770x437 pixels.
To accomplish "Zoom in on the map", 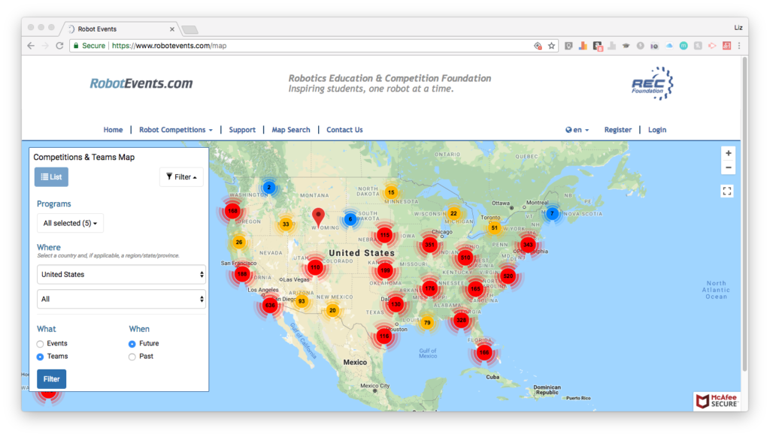I will point(728,152).
